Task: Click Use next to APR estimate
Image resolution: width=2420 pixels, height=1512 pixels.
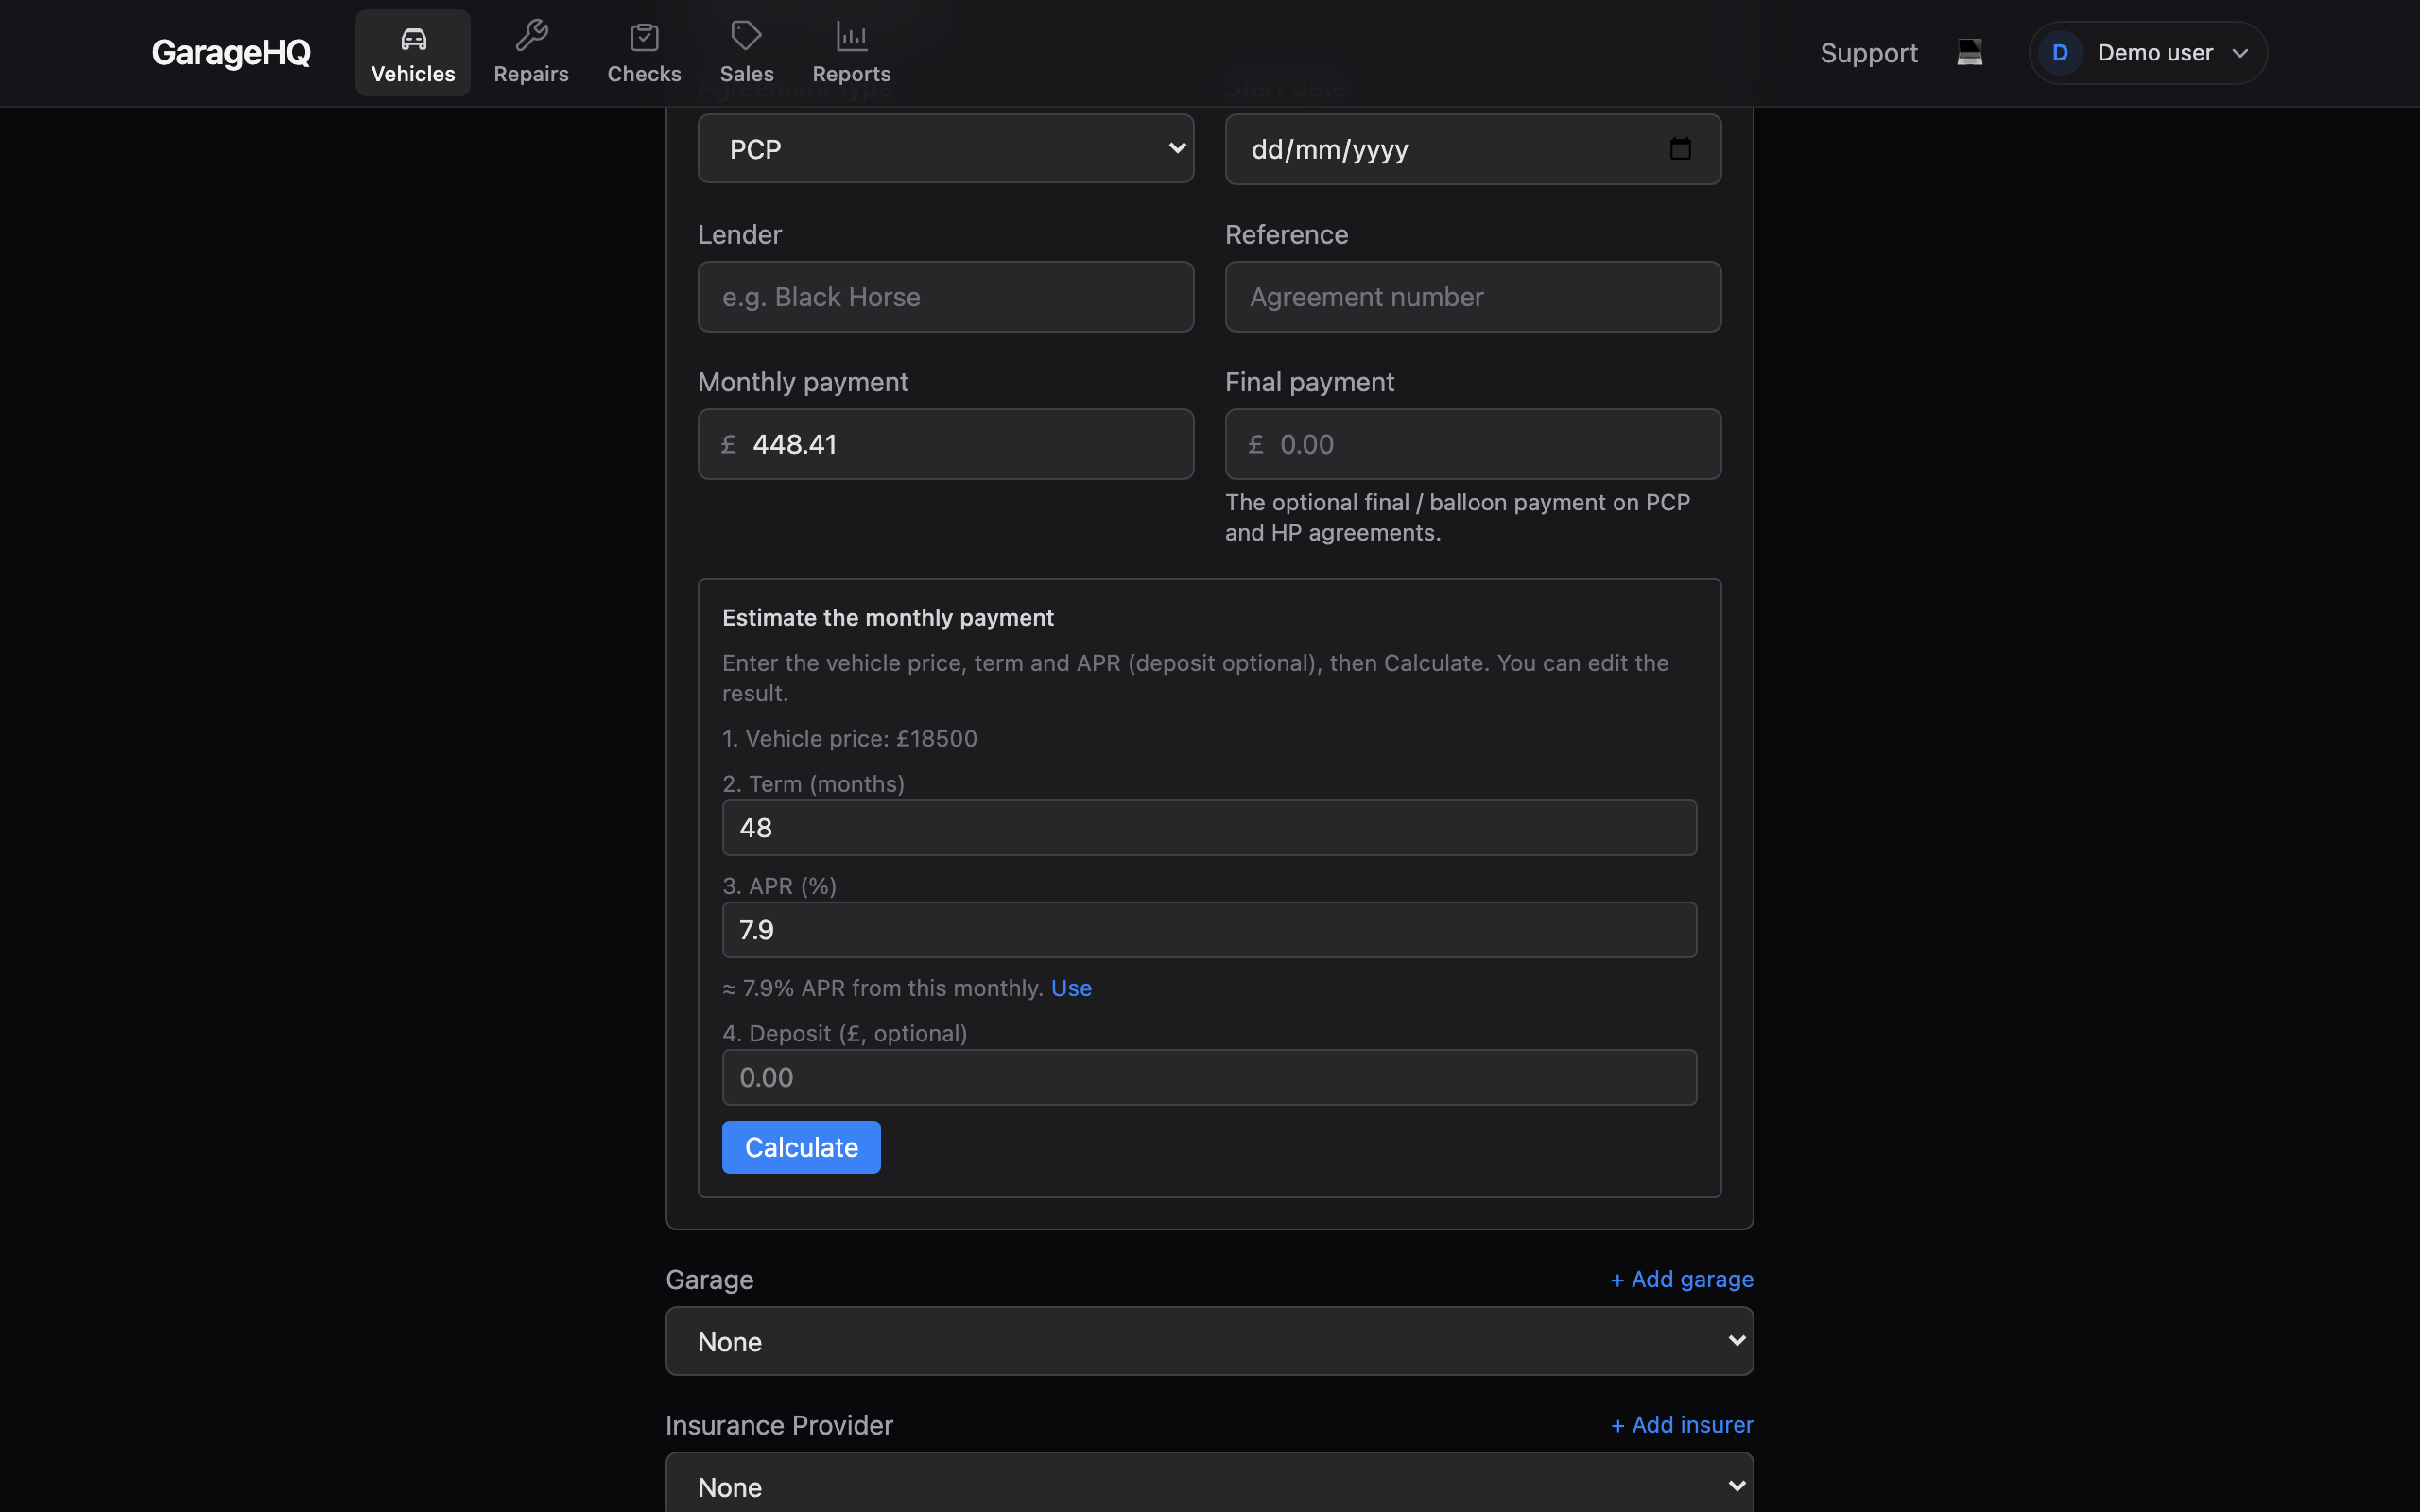Action: coord(1071,988)
